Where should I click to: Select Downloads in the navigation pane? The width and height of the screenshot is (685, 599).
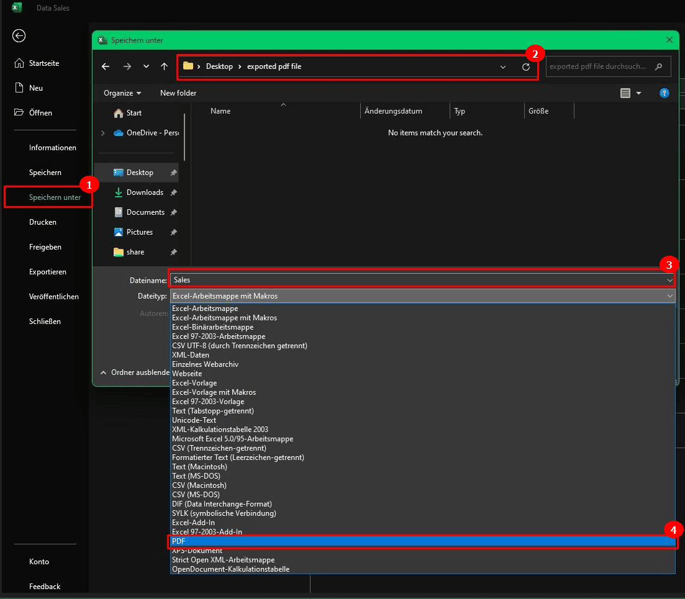[x=144, y=192]
